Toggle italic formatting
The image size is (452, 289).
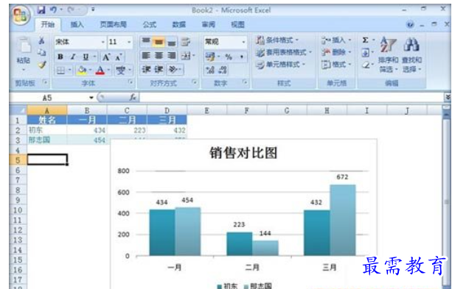pyautogui.click(x=73, y=57)
